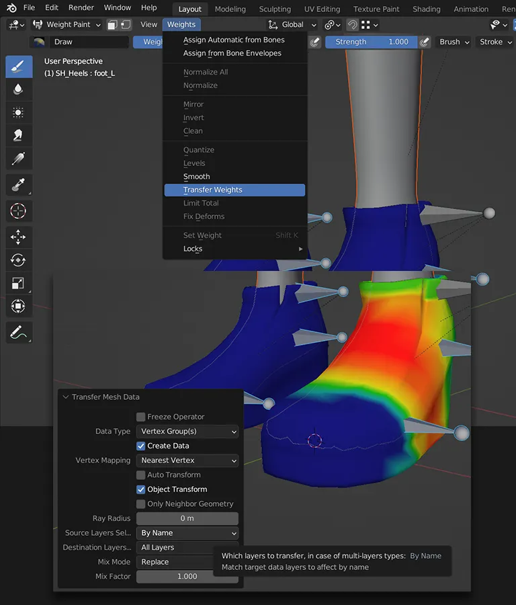The width and height of the screenshot is (516, 605).
Task: Select the Scale tool
Action: [x=19, y=283]
